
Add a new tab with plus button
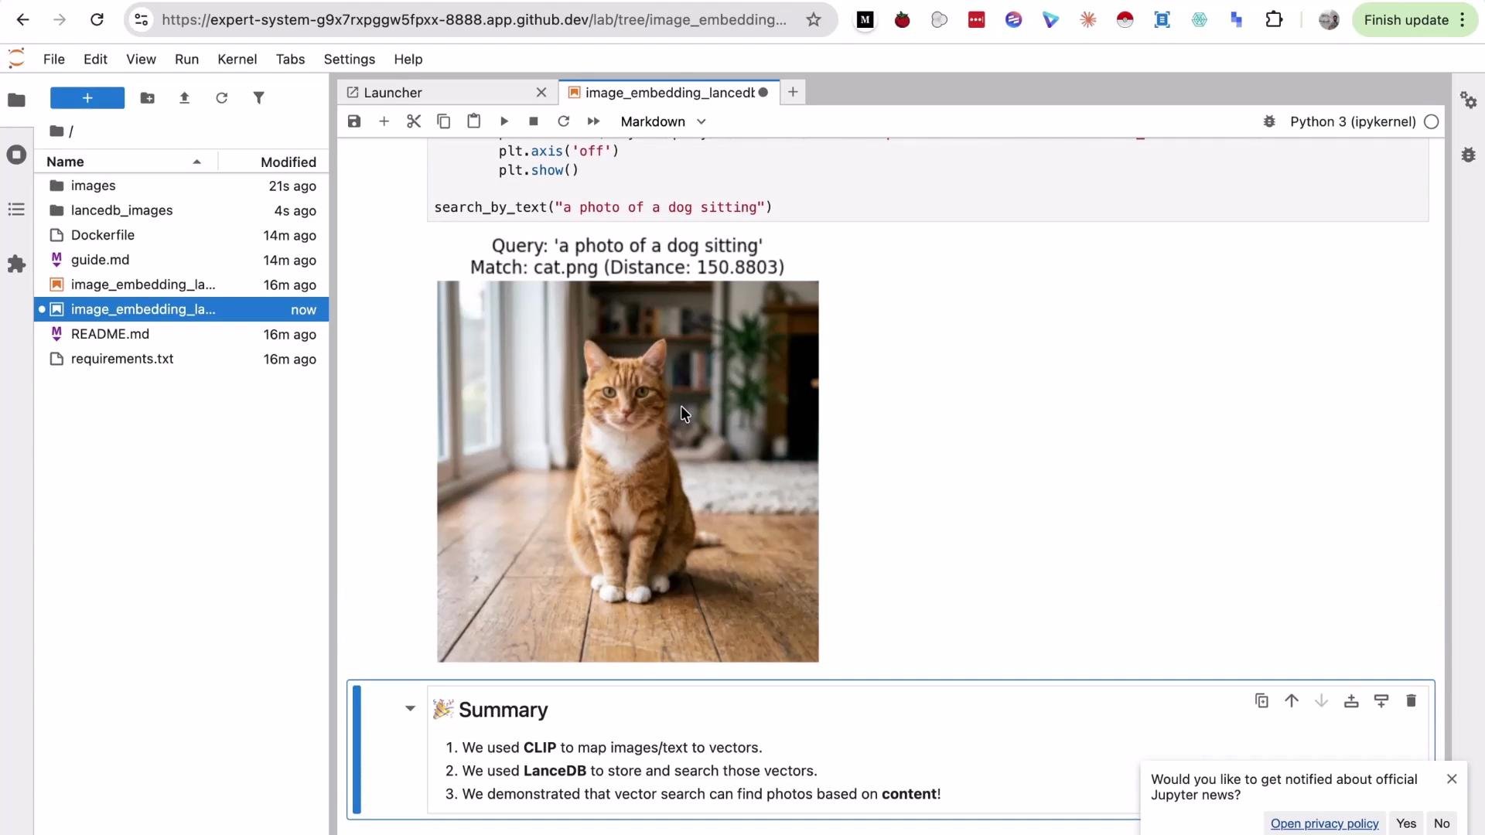[793, 92]
